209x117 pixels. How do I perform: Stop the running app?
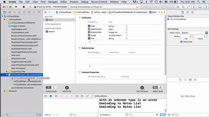(x=24, y=7)
